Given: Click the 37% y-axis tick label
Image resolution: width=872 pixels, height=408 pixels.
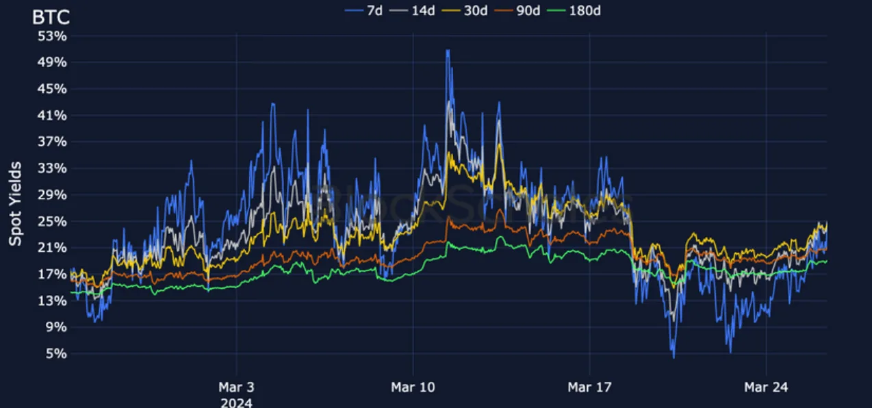Looking at the screenshot, I should (53, 142).
